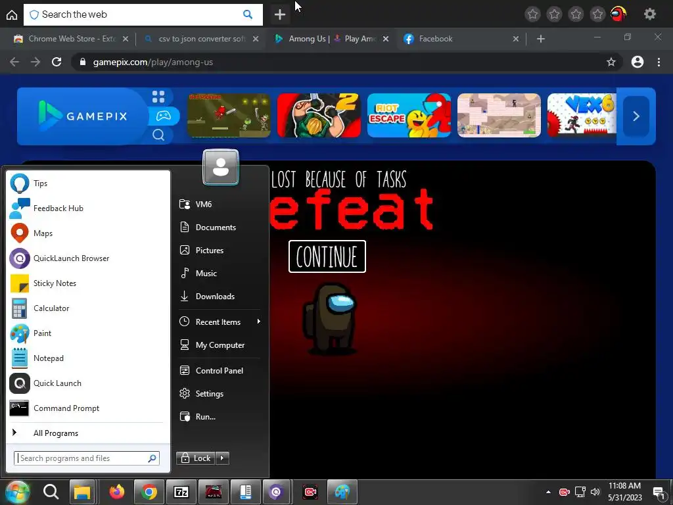Click the Among Us avatar icon in top bar
The height and width of the screenshot is (505, 673).
(618, 14)
